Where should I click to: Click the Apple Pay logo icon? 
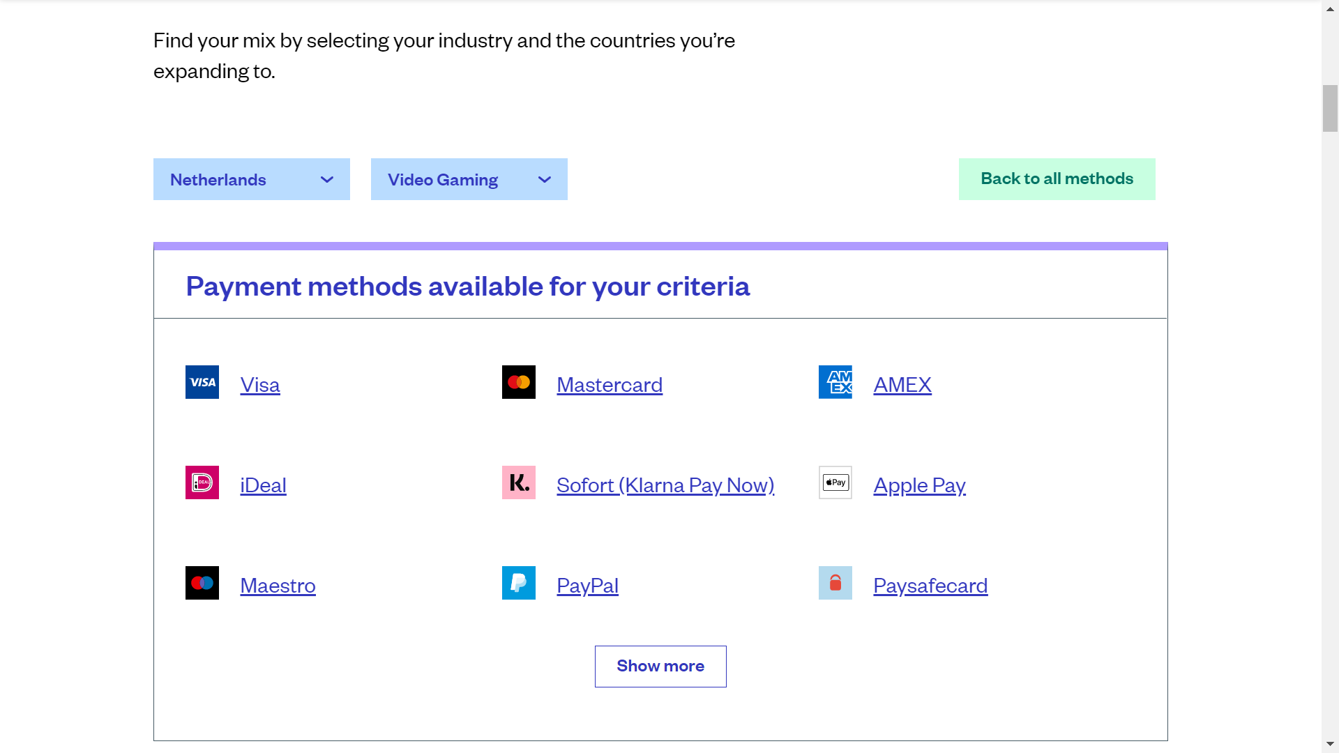pyautogui.click(x=835, y=482)
